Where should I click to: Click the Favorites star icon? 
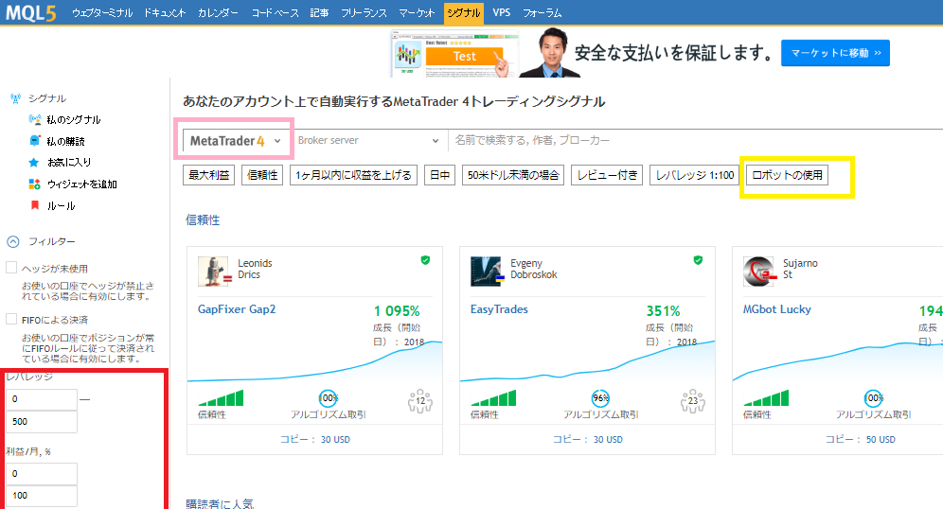coord(34,162)
